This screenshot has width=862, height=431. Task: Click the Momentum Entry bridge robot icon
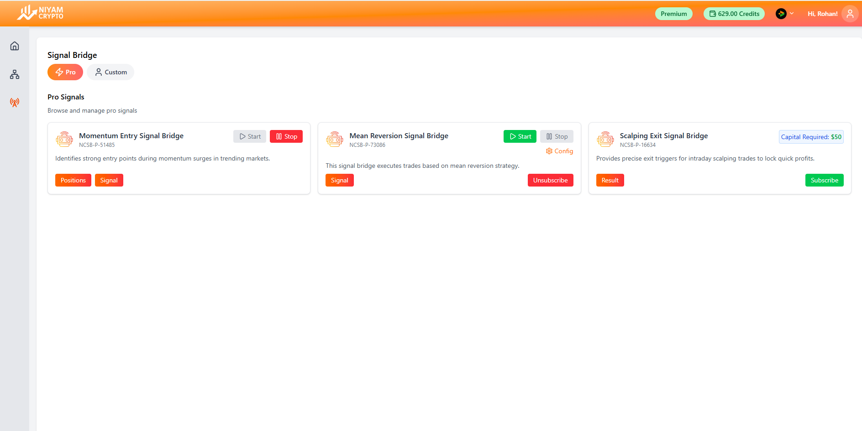[64, 139]
